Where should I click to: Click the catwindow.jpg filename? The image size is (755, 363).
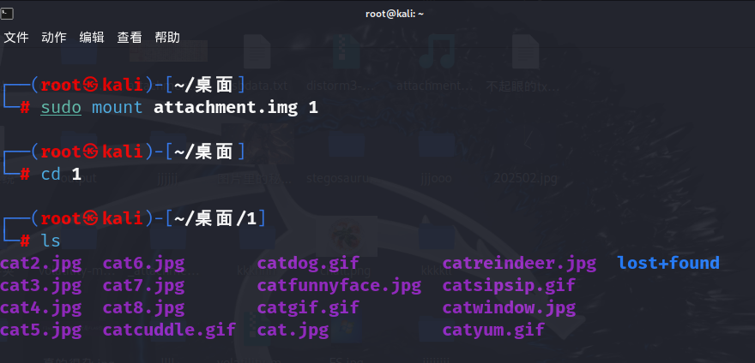click(509, 308)
